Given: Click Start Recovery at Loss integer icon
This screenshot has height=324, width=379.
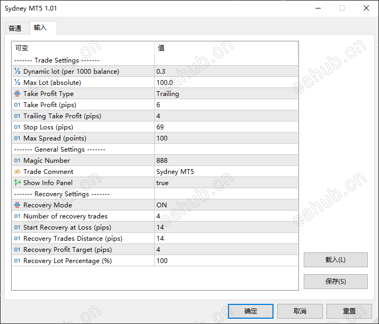Looking at the screenshot, I should (x=17, y=227).
